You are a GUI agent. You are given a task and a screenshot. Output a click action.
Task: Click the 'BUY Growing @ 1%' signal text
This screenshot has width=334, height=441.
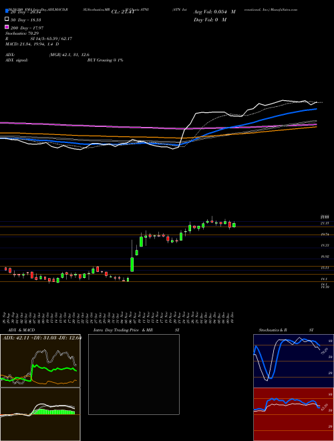(105, 60)
